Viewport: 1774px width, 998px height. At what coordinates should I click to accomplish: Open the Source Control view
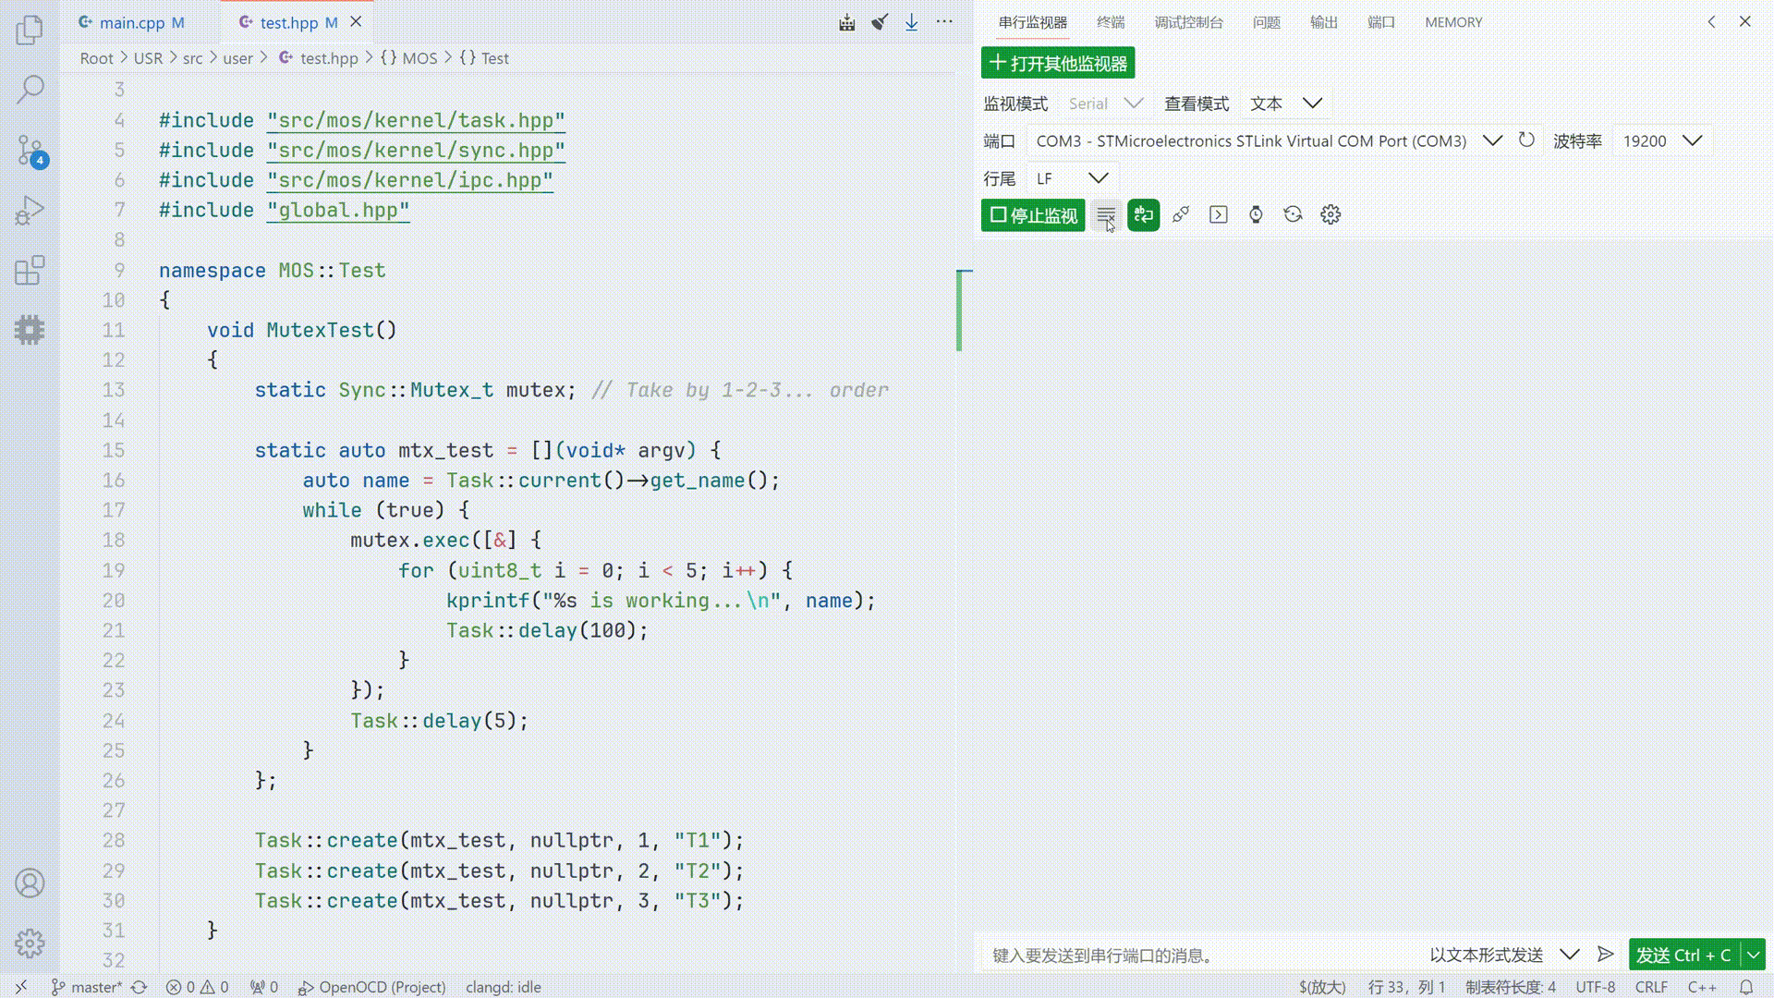pos(30,151)
